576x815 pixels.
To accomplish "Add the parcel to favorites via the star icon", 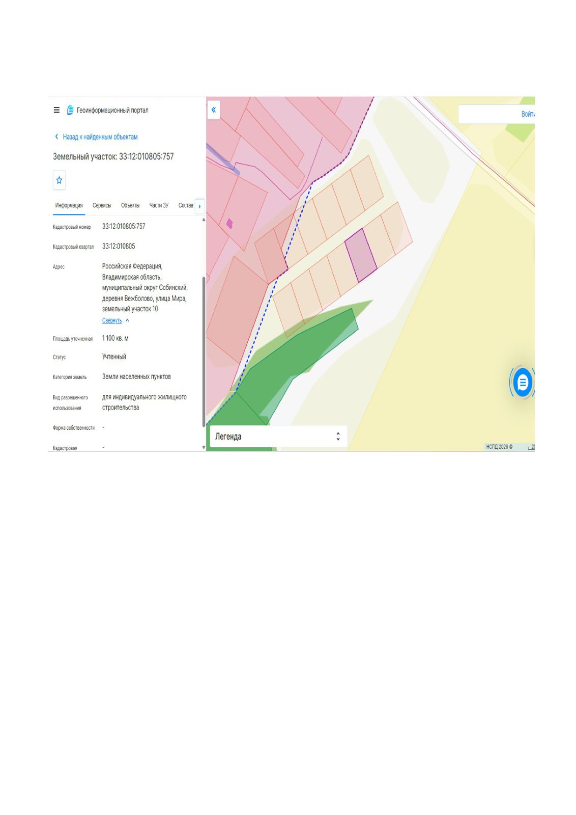I will click(x=59, y=180).
